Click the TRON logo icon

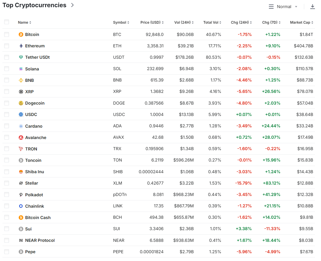coord(21,149)
